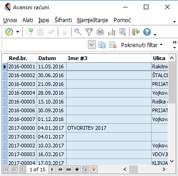This screenshot has height=176, width=178.
Task: Open help with blue question mark icon
Action: (147, 32)
